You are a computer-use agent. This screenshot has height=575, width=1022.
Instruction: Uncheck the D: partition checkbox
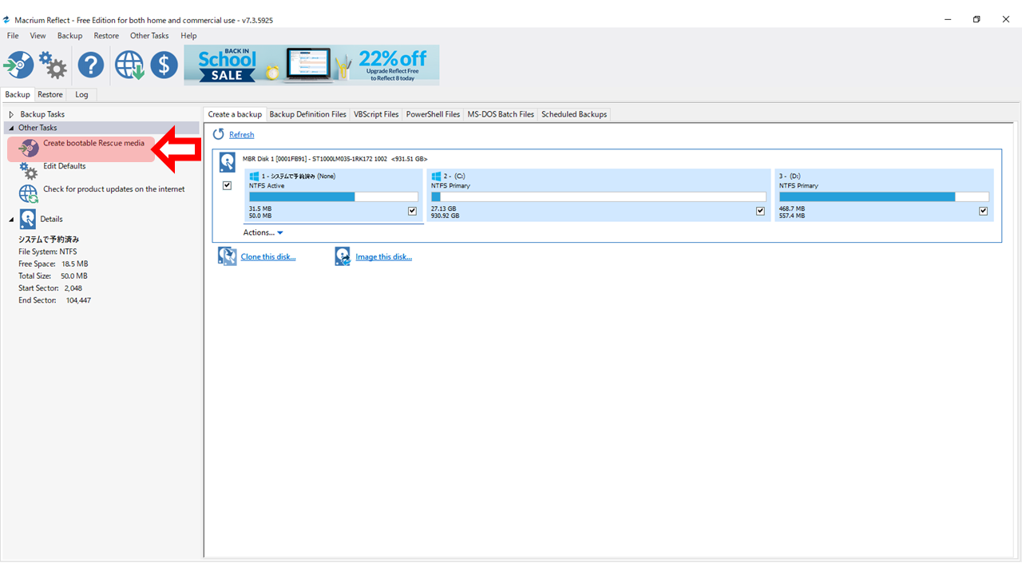[983, 211]
